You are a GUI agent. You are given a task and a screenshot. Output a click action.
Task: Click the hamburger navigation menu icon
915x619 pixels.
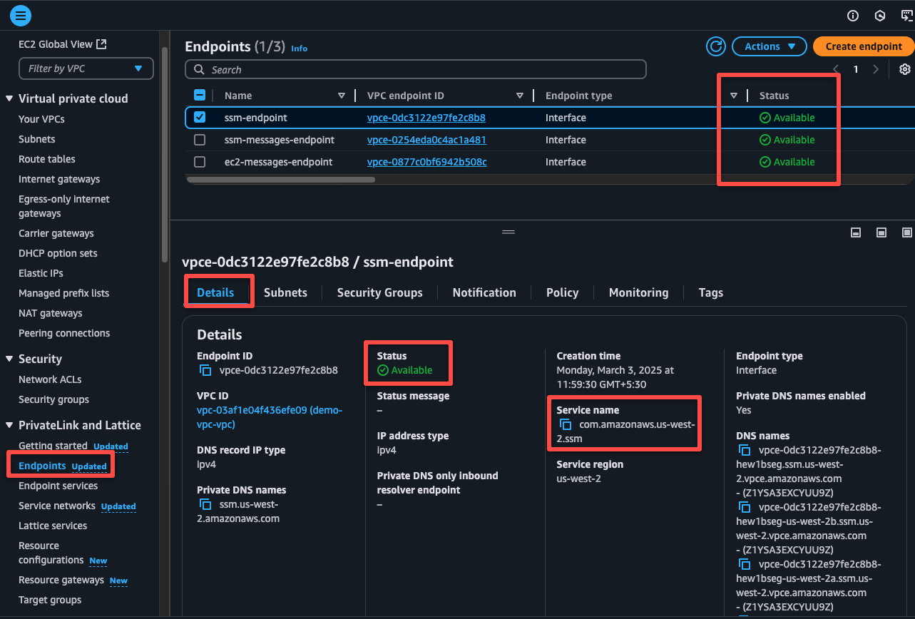tap(20, 15)
